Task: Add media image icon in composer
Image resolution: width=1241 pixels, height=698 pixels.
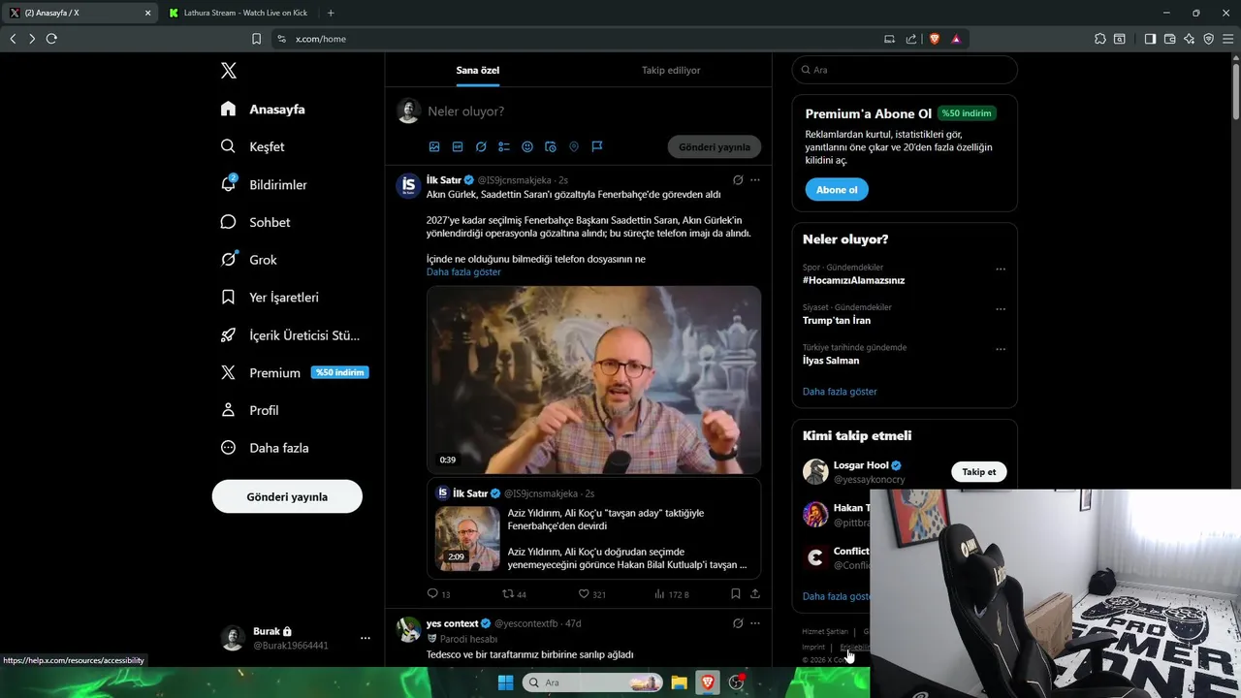Action: pos(434,146)
